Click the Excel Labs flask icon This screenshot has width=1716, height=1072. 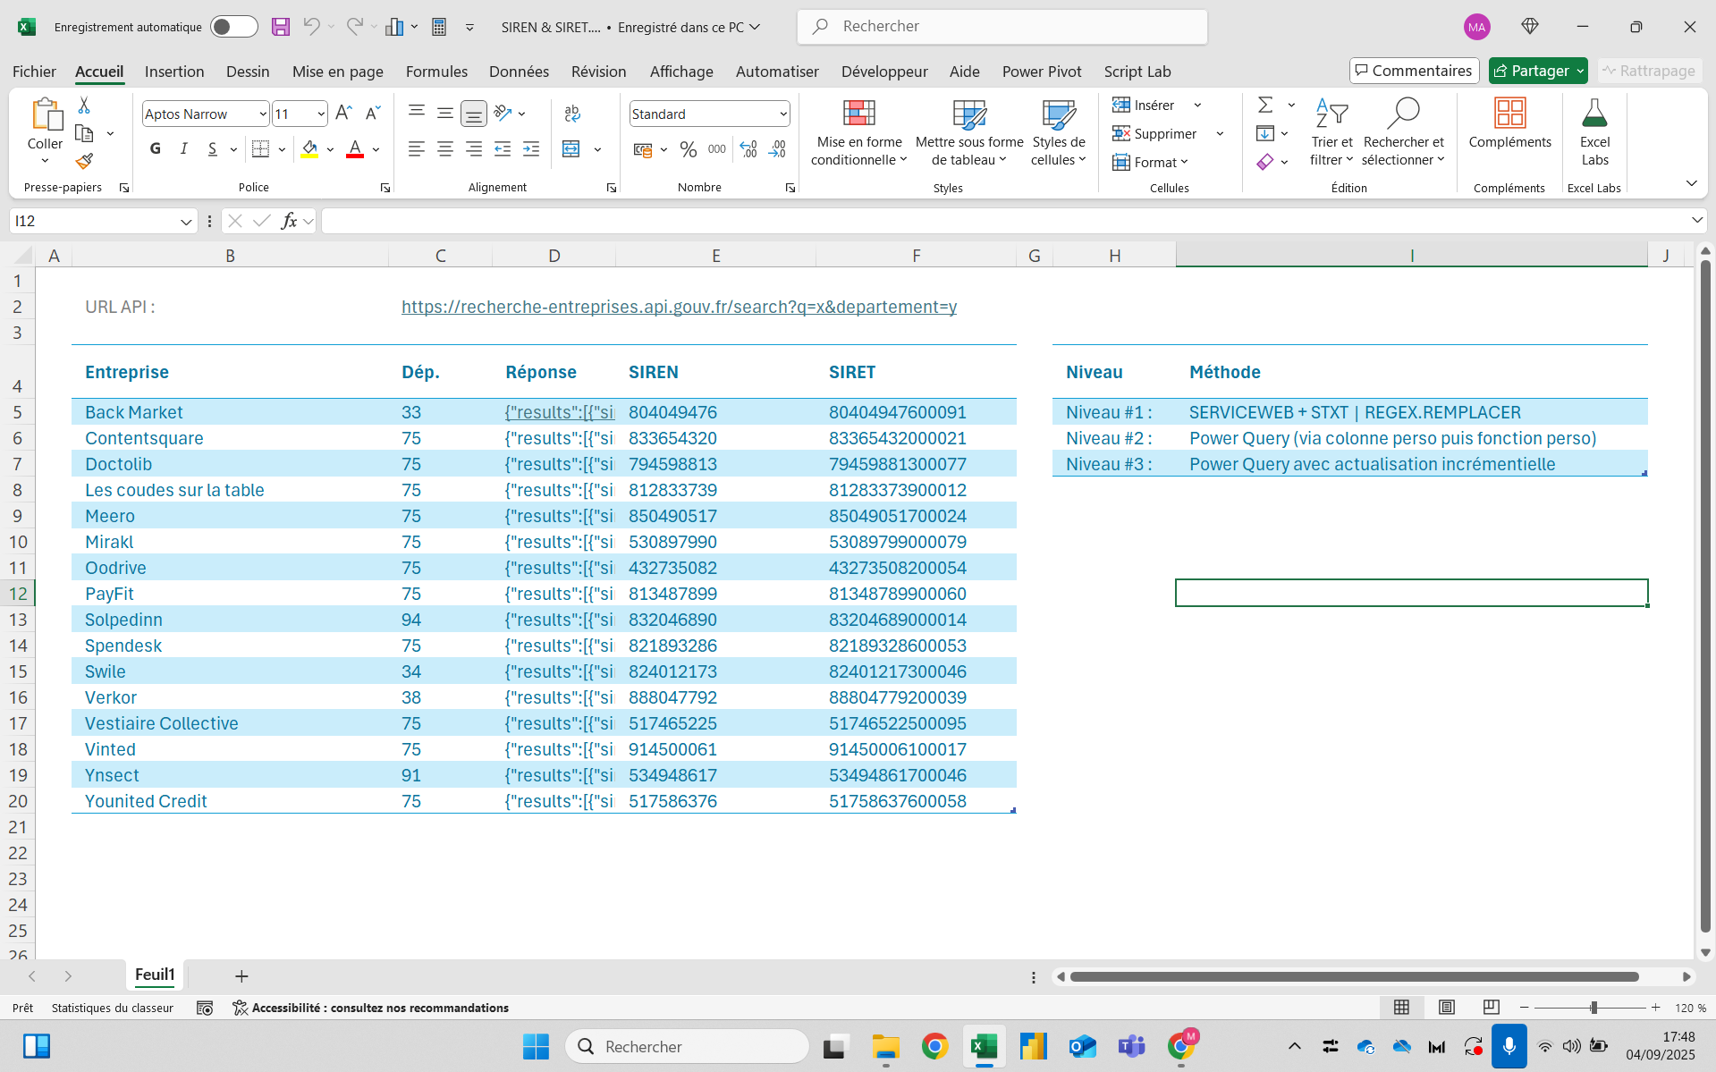(x=1594, y=114)
